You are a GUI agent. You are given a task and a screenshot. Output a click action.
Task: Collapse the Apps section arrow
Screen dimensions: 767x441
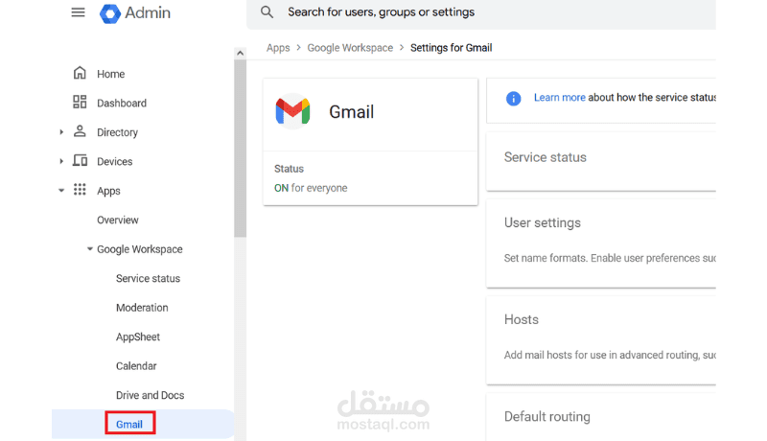pos(61,191)
